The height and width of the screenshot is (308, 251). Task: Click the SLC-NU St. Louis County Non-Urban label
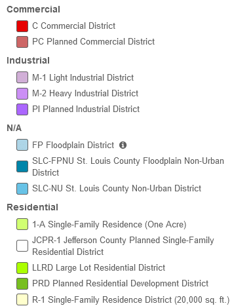point(117,188)
